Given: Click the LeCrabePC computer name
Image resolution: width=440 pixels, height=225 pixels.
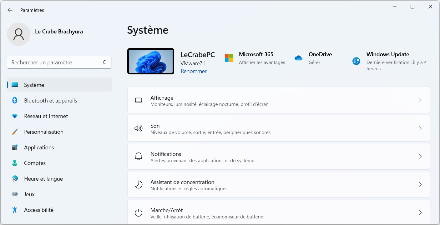Looking at the screenshot, I should click(x=198, y=55).
